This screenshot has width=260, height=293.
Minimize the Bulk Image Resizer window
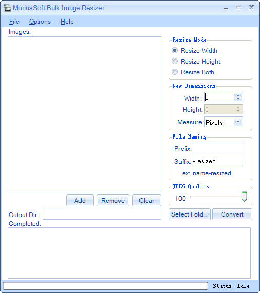point(226,8)
